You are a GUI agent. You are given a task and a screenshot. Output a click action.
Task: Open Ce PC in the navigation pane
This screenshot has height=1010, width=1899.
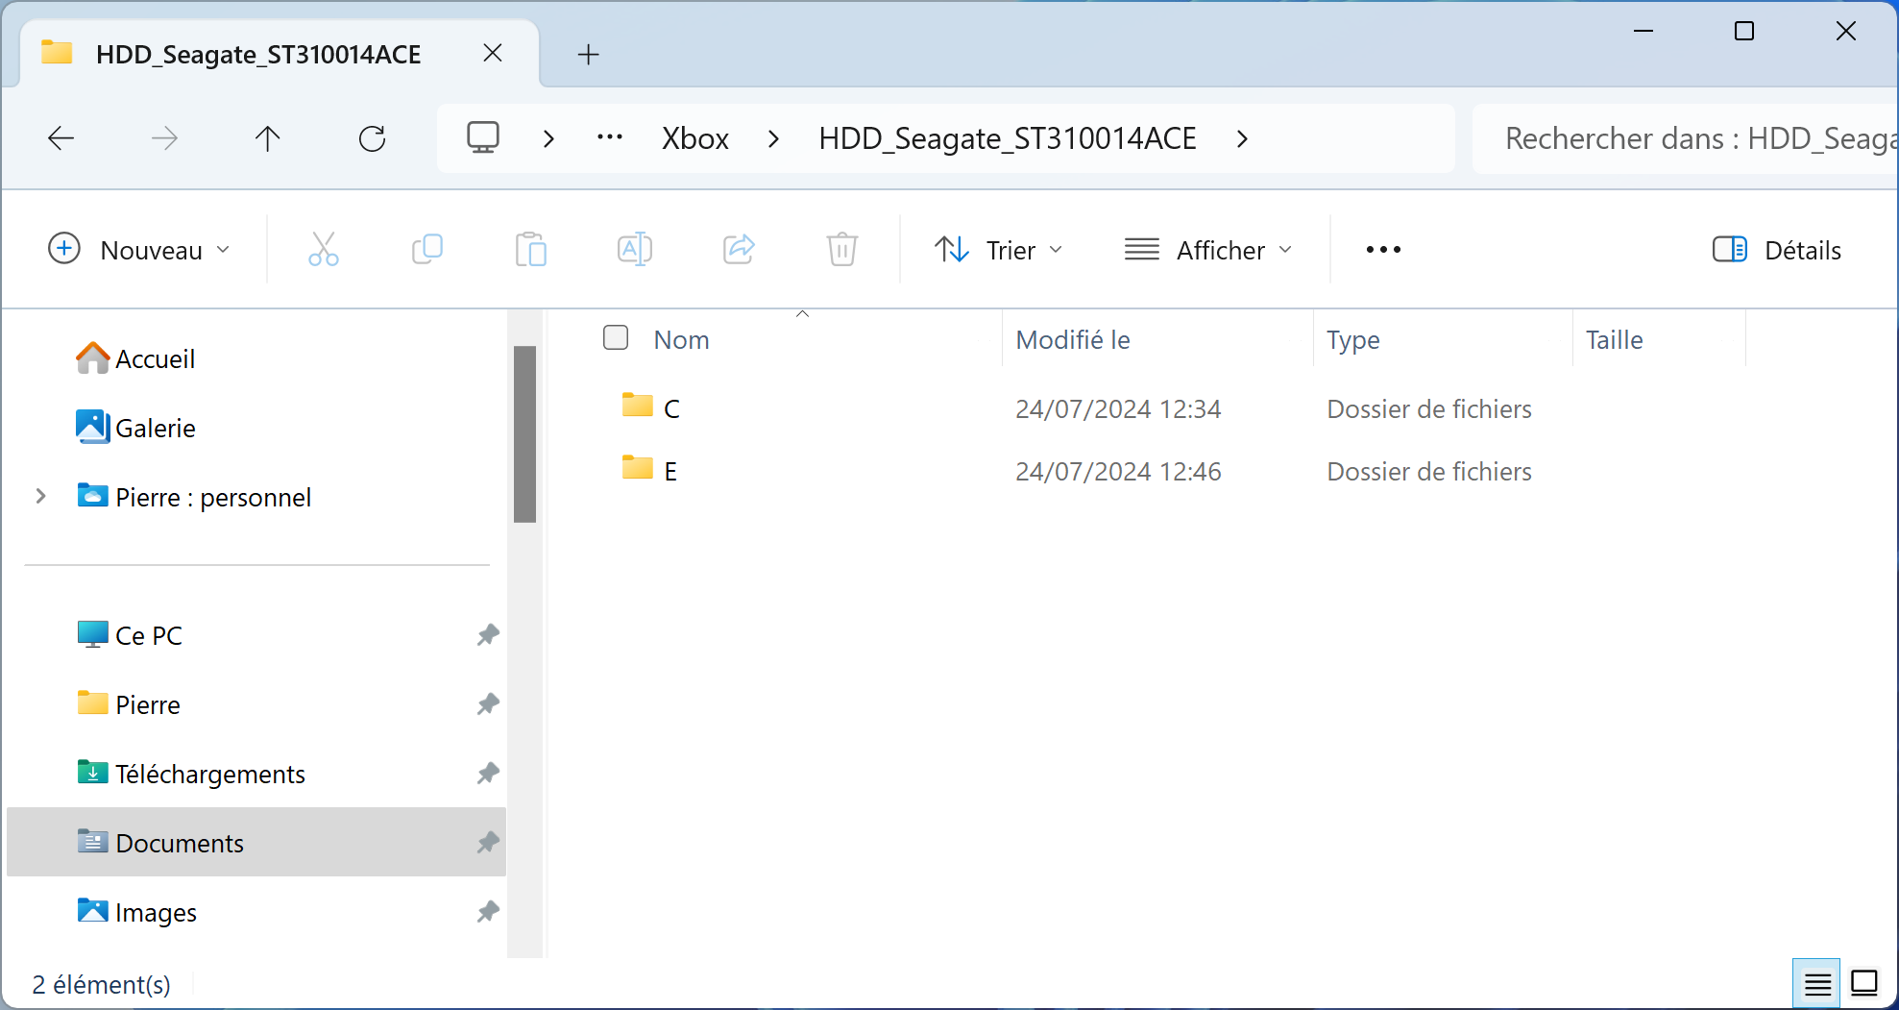click(x=148, y=636)
